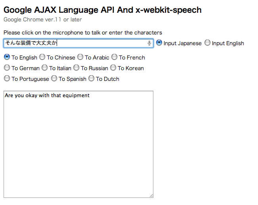Screen dimensions: 258x205
Task: Choose the To English option
Action: pyautogui.click(x=7, y=57)
